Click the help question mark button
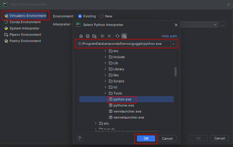233x147 pixels. point(80,138)
